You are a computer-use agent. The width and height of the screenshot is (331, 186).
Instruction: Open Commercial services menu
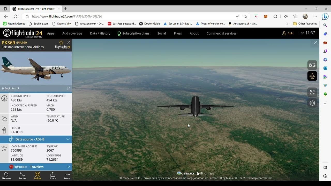tap(222, 33)
